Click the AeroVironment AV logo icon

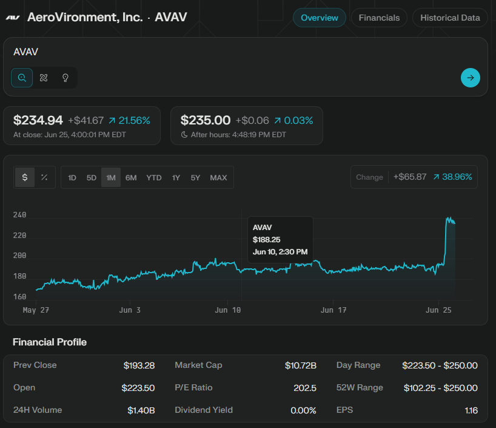[x=13, y=18]
